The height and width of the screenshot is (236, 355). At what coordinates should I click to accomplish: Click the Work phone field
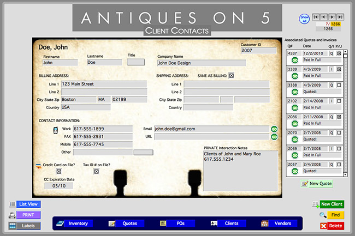pos(103,129)
